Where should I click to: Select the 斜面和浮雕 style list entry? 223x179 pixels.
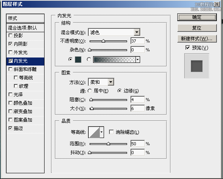click(x=25, y=69)
